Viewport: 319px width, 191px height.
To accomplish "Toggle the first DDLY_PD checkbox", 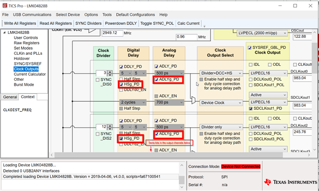I will (x=121, y=67).
